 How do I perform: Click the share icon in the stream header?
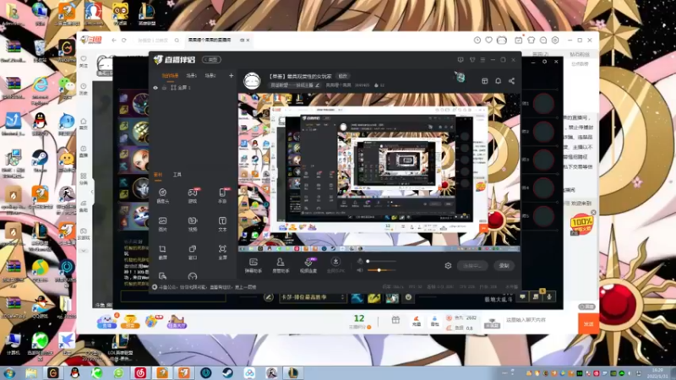pos(511,81)
